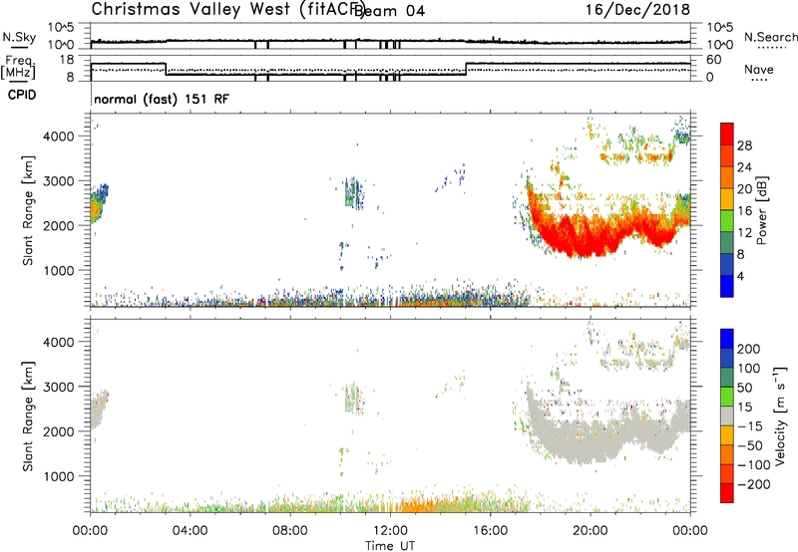The height and width of the screenshot is (552, 798).
Task: Click the "Beam 04" label
Action: pos(389,11)
